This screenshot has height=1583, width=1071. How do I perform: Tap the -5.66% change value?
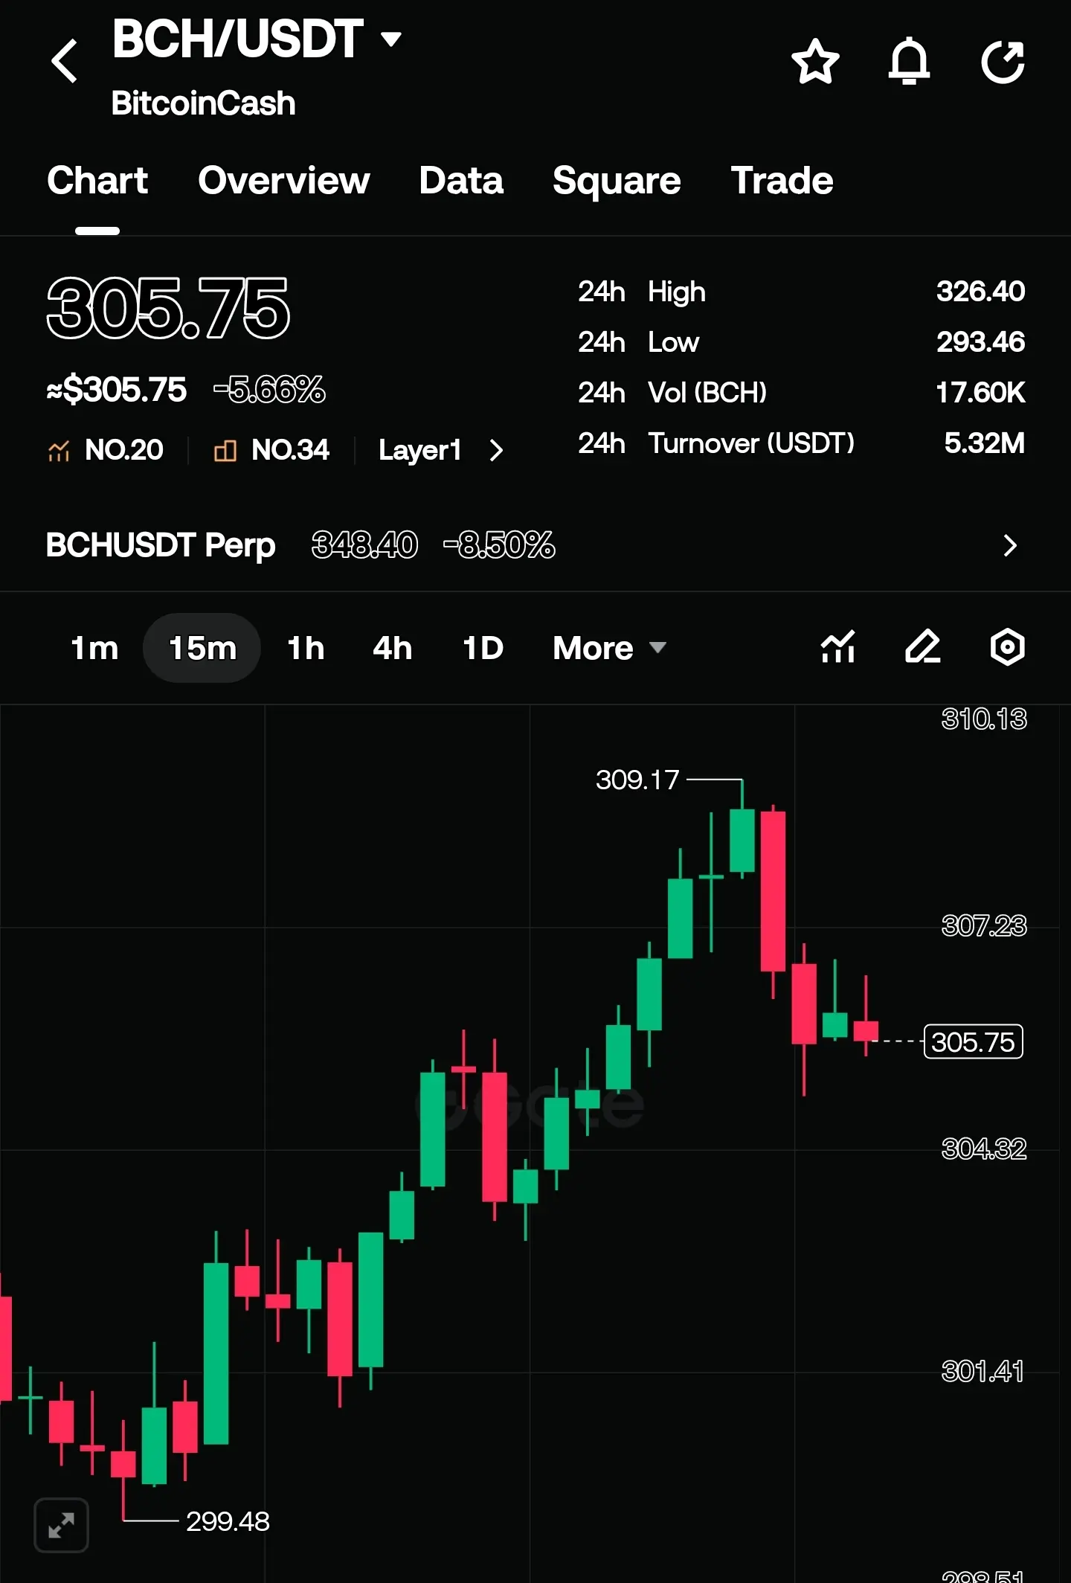pos(269,389)
